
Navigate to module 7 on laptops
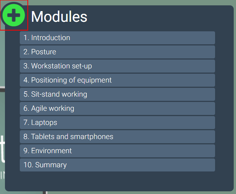point(117,123)
